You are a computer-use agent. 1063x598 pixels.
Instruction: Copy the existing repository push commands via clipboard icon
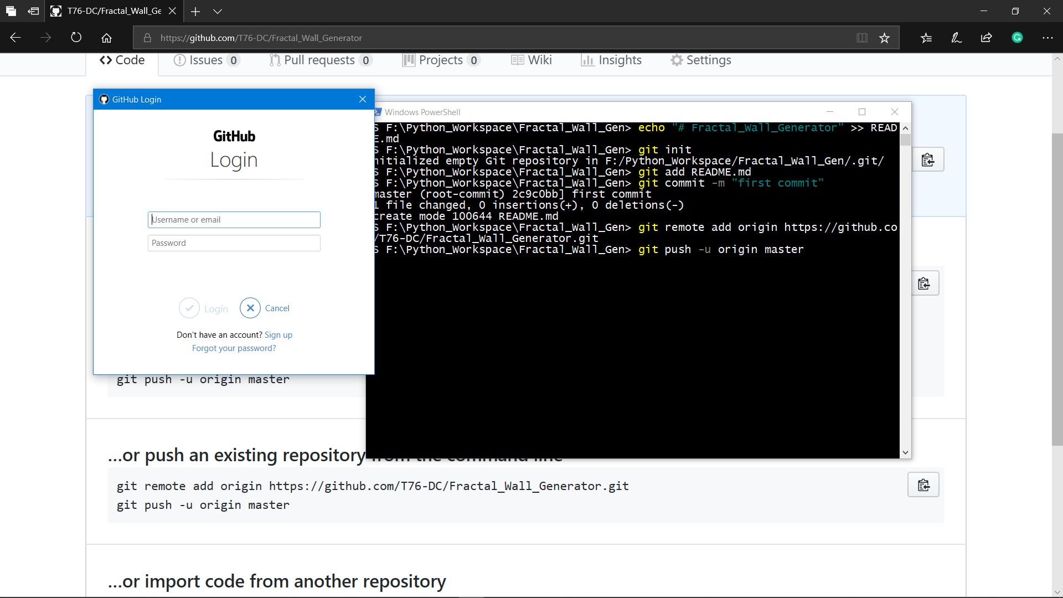pyautogui.click(x=923, y=484)
